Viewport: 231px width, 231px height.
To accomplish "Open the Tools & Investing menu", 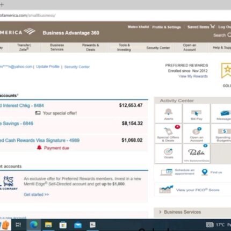I will tap(124, 47).
